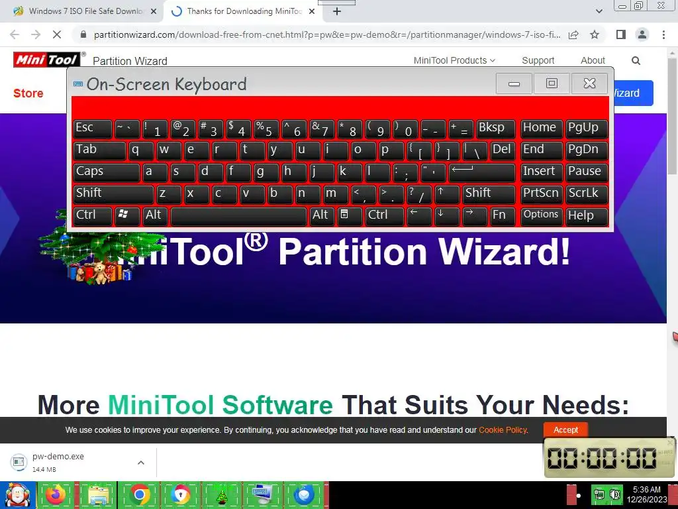Toggle the Fn key on the On-Screen Keyboard

tap(503, 216)
